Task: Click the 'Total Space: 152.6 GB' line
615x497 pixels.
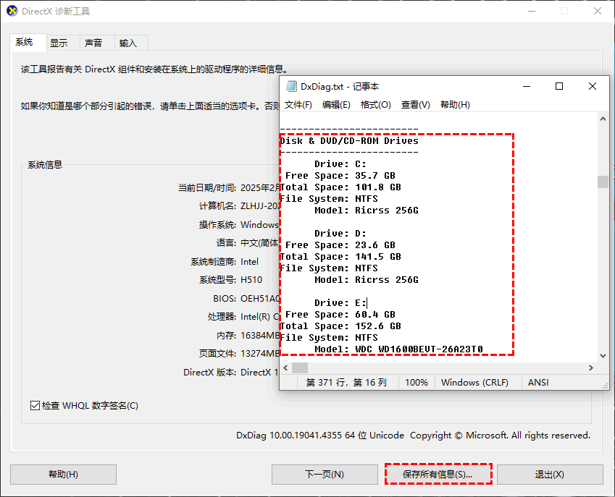Action: [340, 326]
